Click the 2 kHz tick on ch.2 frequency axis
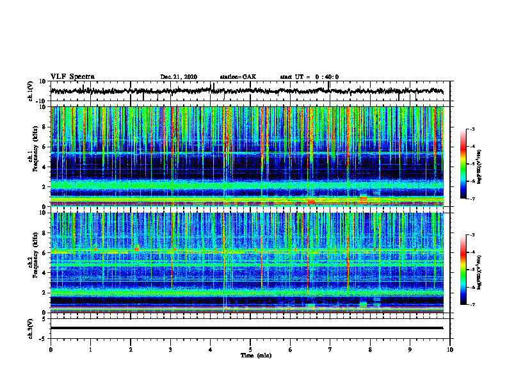The image size is (507, 392). pyautogui.click(x=45, y=293)
